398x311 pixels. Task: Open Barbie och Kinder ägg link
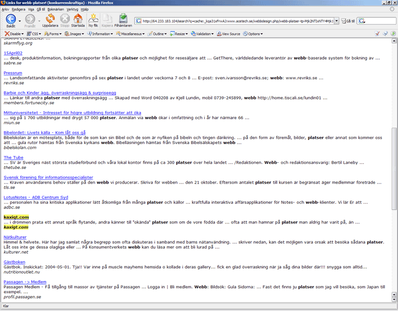(x=60, y=93)
